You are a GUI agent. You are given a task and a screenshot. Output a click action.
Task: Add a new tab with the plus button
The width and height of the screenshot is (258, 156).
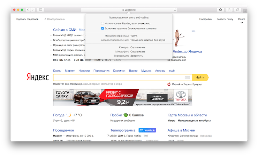pos(245,11)
